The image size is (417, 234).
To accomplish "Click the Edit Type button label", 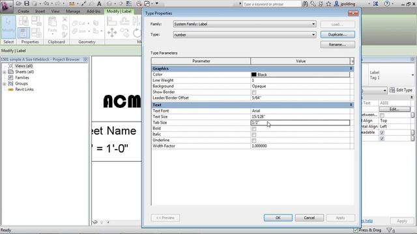I will [404, 90].
